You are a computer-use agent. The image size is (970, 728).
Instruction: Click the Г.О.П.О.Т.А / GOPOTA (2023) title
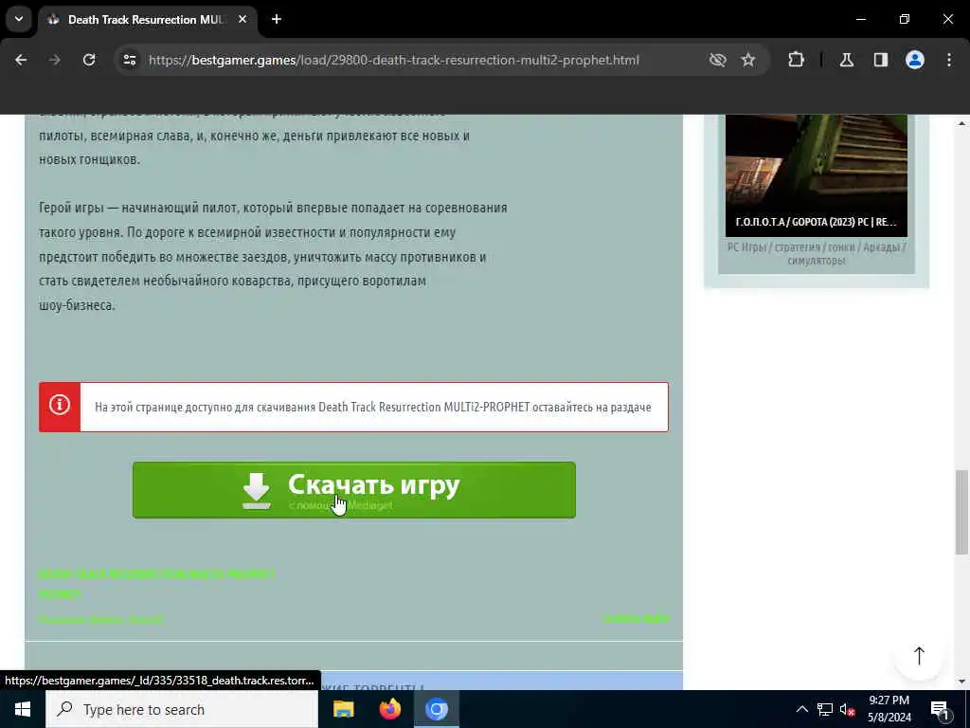point(816,222)
